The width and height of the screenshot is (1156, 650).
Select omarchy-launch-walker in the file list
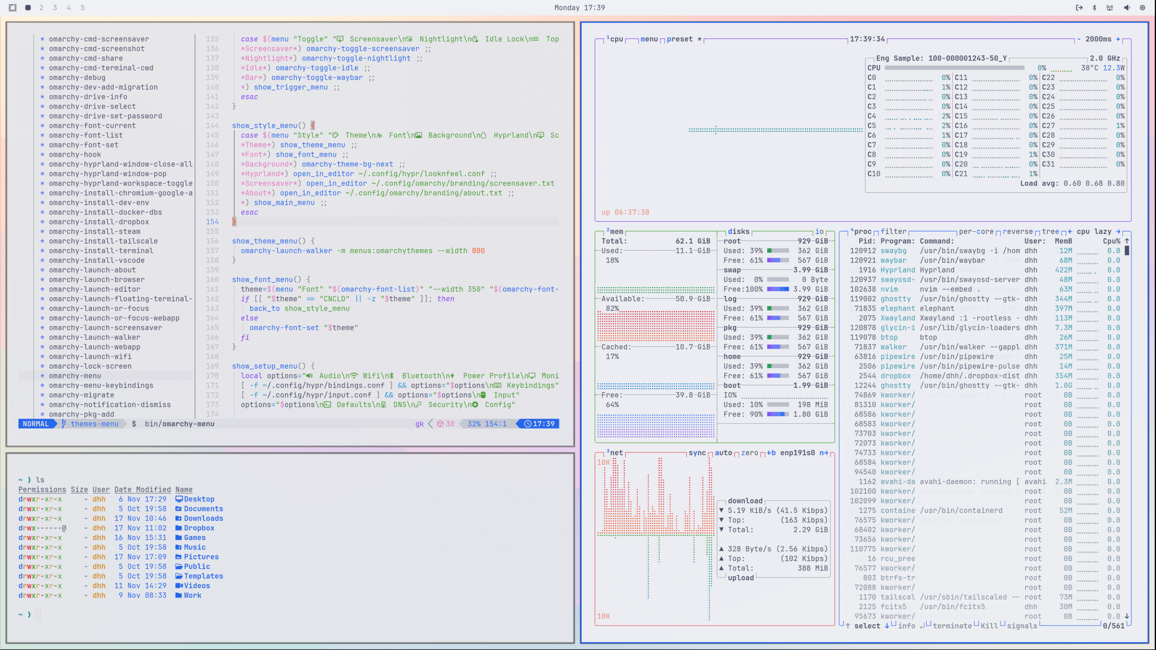[x=94, y=337]
